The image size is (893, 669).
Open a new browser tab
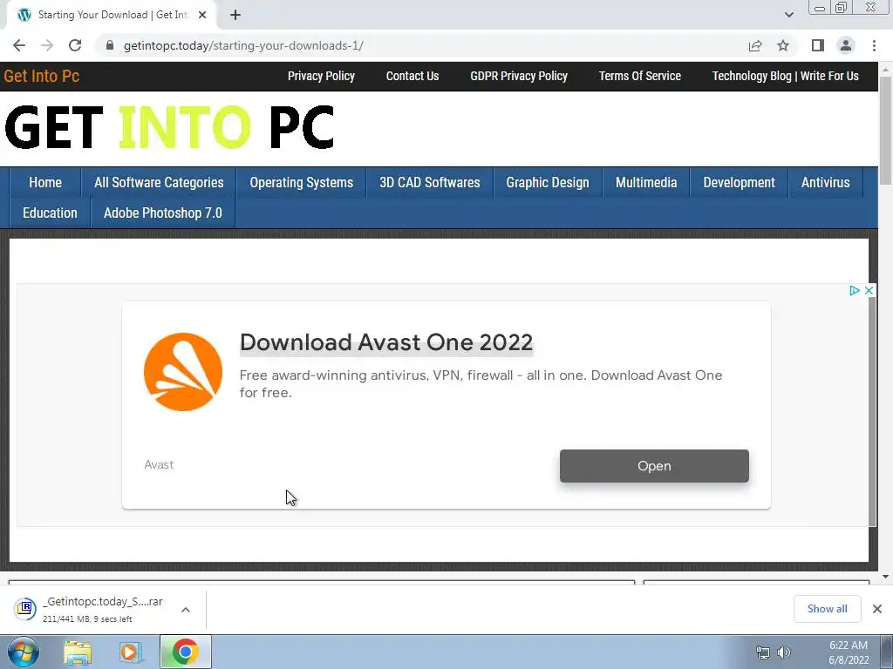235,16
